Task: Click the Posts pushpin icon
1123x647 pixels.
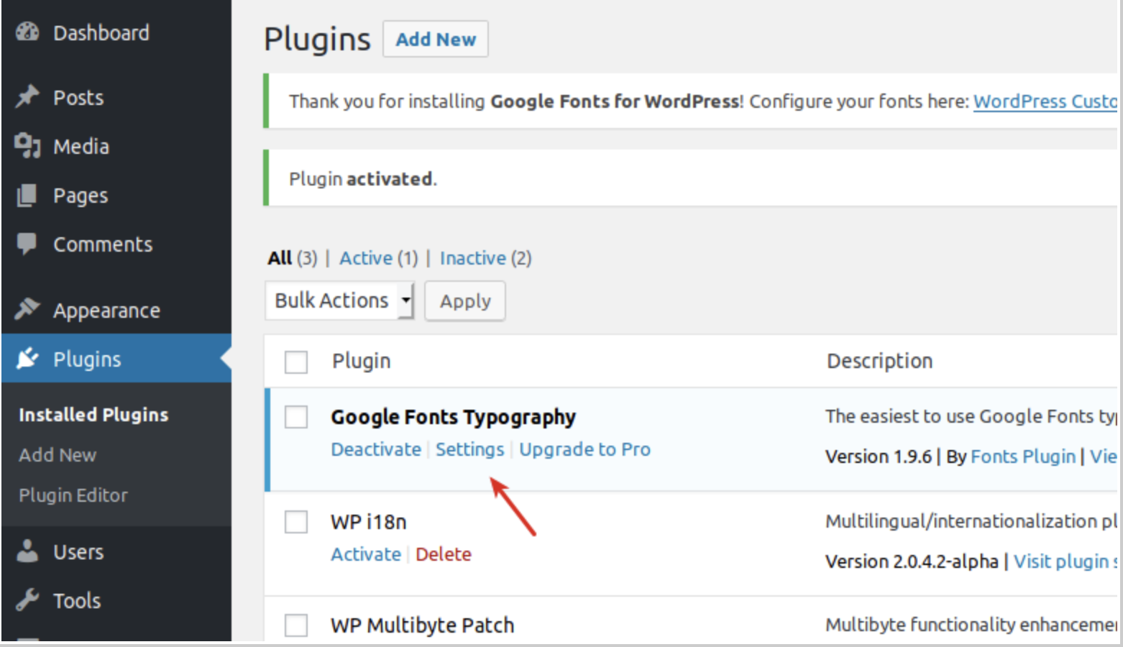Action: pos(27,97)
